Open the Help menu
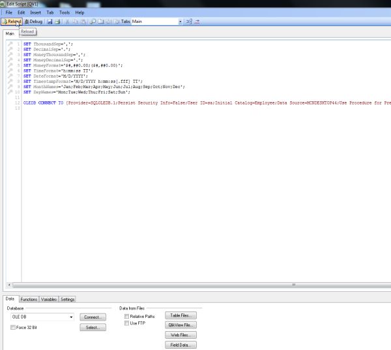 click(x=80, y=12)
